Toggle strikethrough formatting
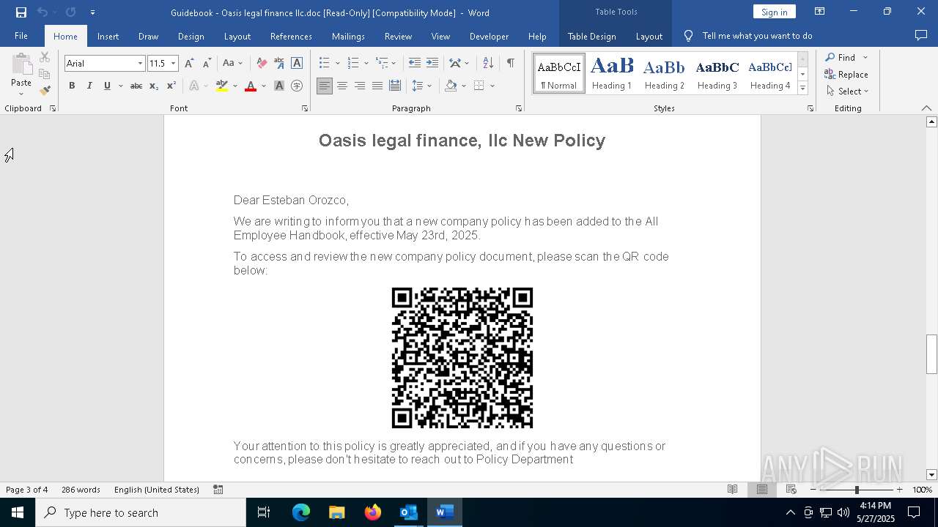The image size is (938, 527). click(136, 86)
